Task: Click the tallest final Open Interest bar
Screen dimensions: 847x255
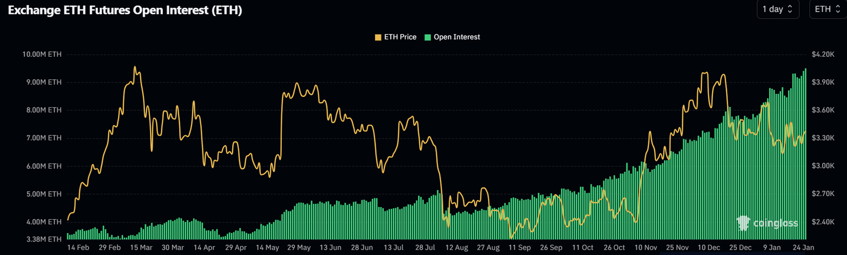Action: 806,154
